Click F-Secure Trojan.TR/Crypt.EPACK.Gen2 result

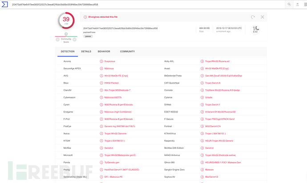220,119
